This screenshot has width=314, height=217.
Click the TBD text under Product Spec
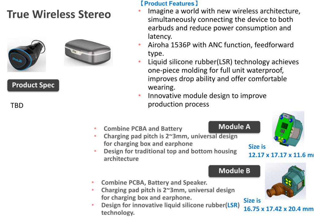(17, 106)
